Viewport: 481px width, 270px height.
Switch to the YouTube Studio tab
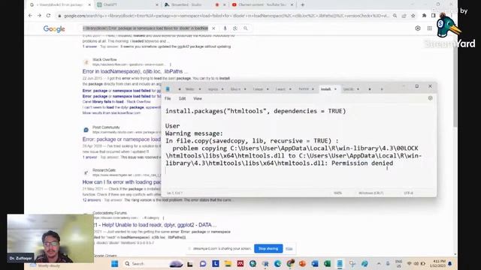[262, 5]
